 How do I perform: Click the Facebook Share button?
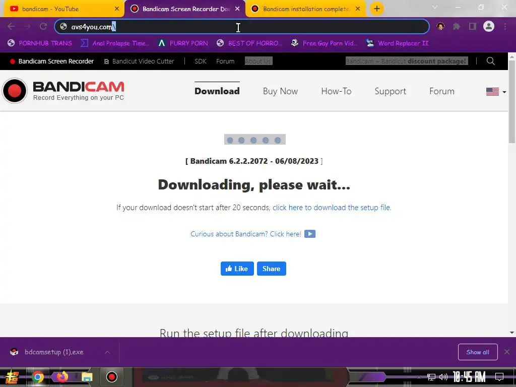(271, 269)
